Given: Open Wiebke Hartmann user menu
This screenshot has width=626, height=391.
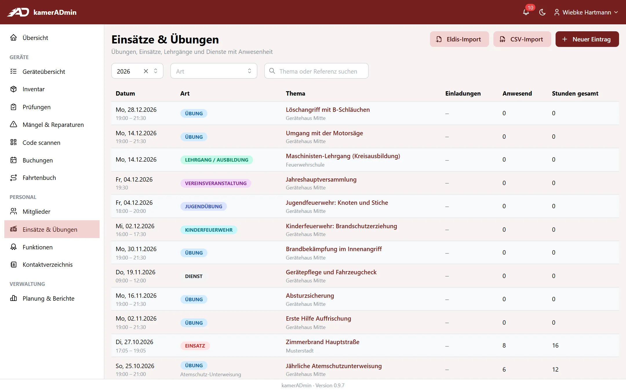Looking at the screenshot, I should [586, 12].
